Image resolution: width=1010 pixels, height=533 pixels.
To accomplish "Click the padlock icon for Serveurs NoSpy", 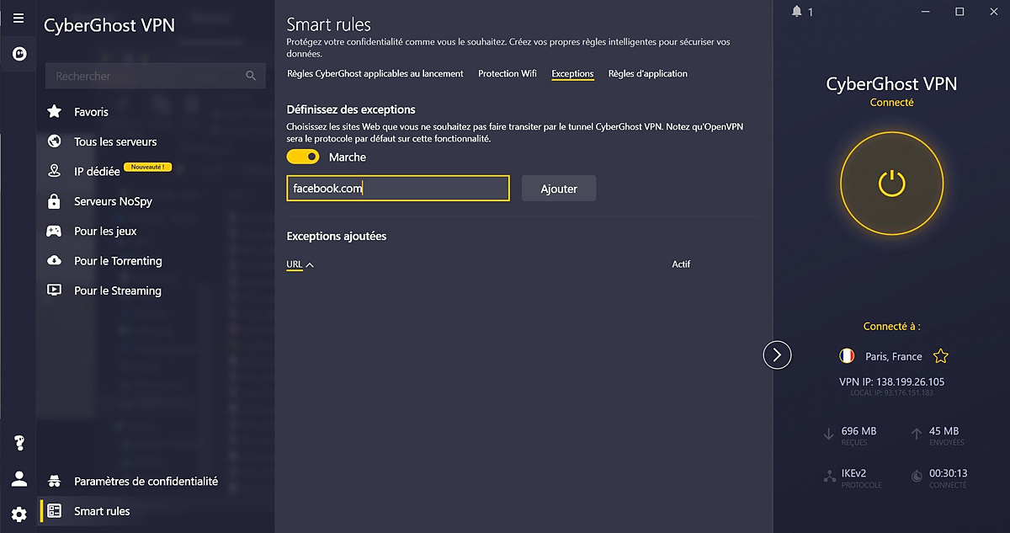I will (54, 201).
